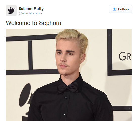Click the blond hair in the photo
This screenshot has height=121, width=138.
pos(72,39)
